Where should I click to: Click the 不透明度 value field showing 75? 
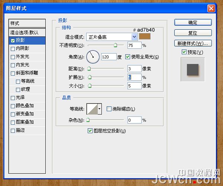tap(135, 45)
